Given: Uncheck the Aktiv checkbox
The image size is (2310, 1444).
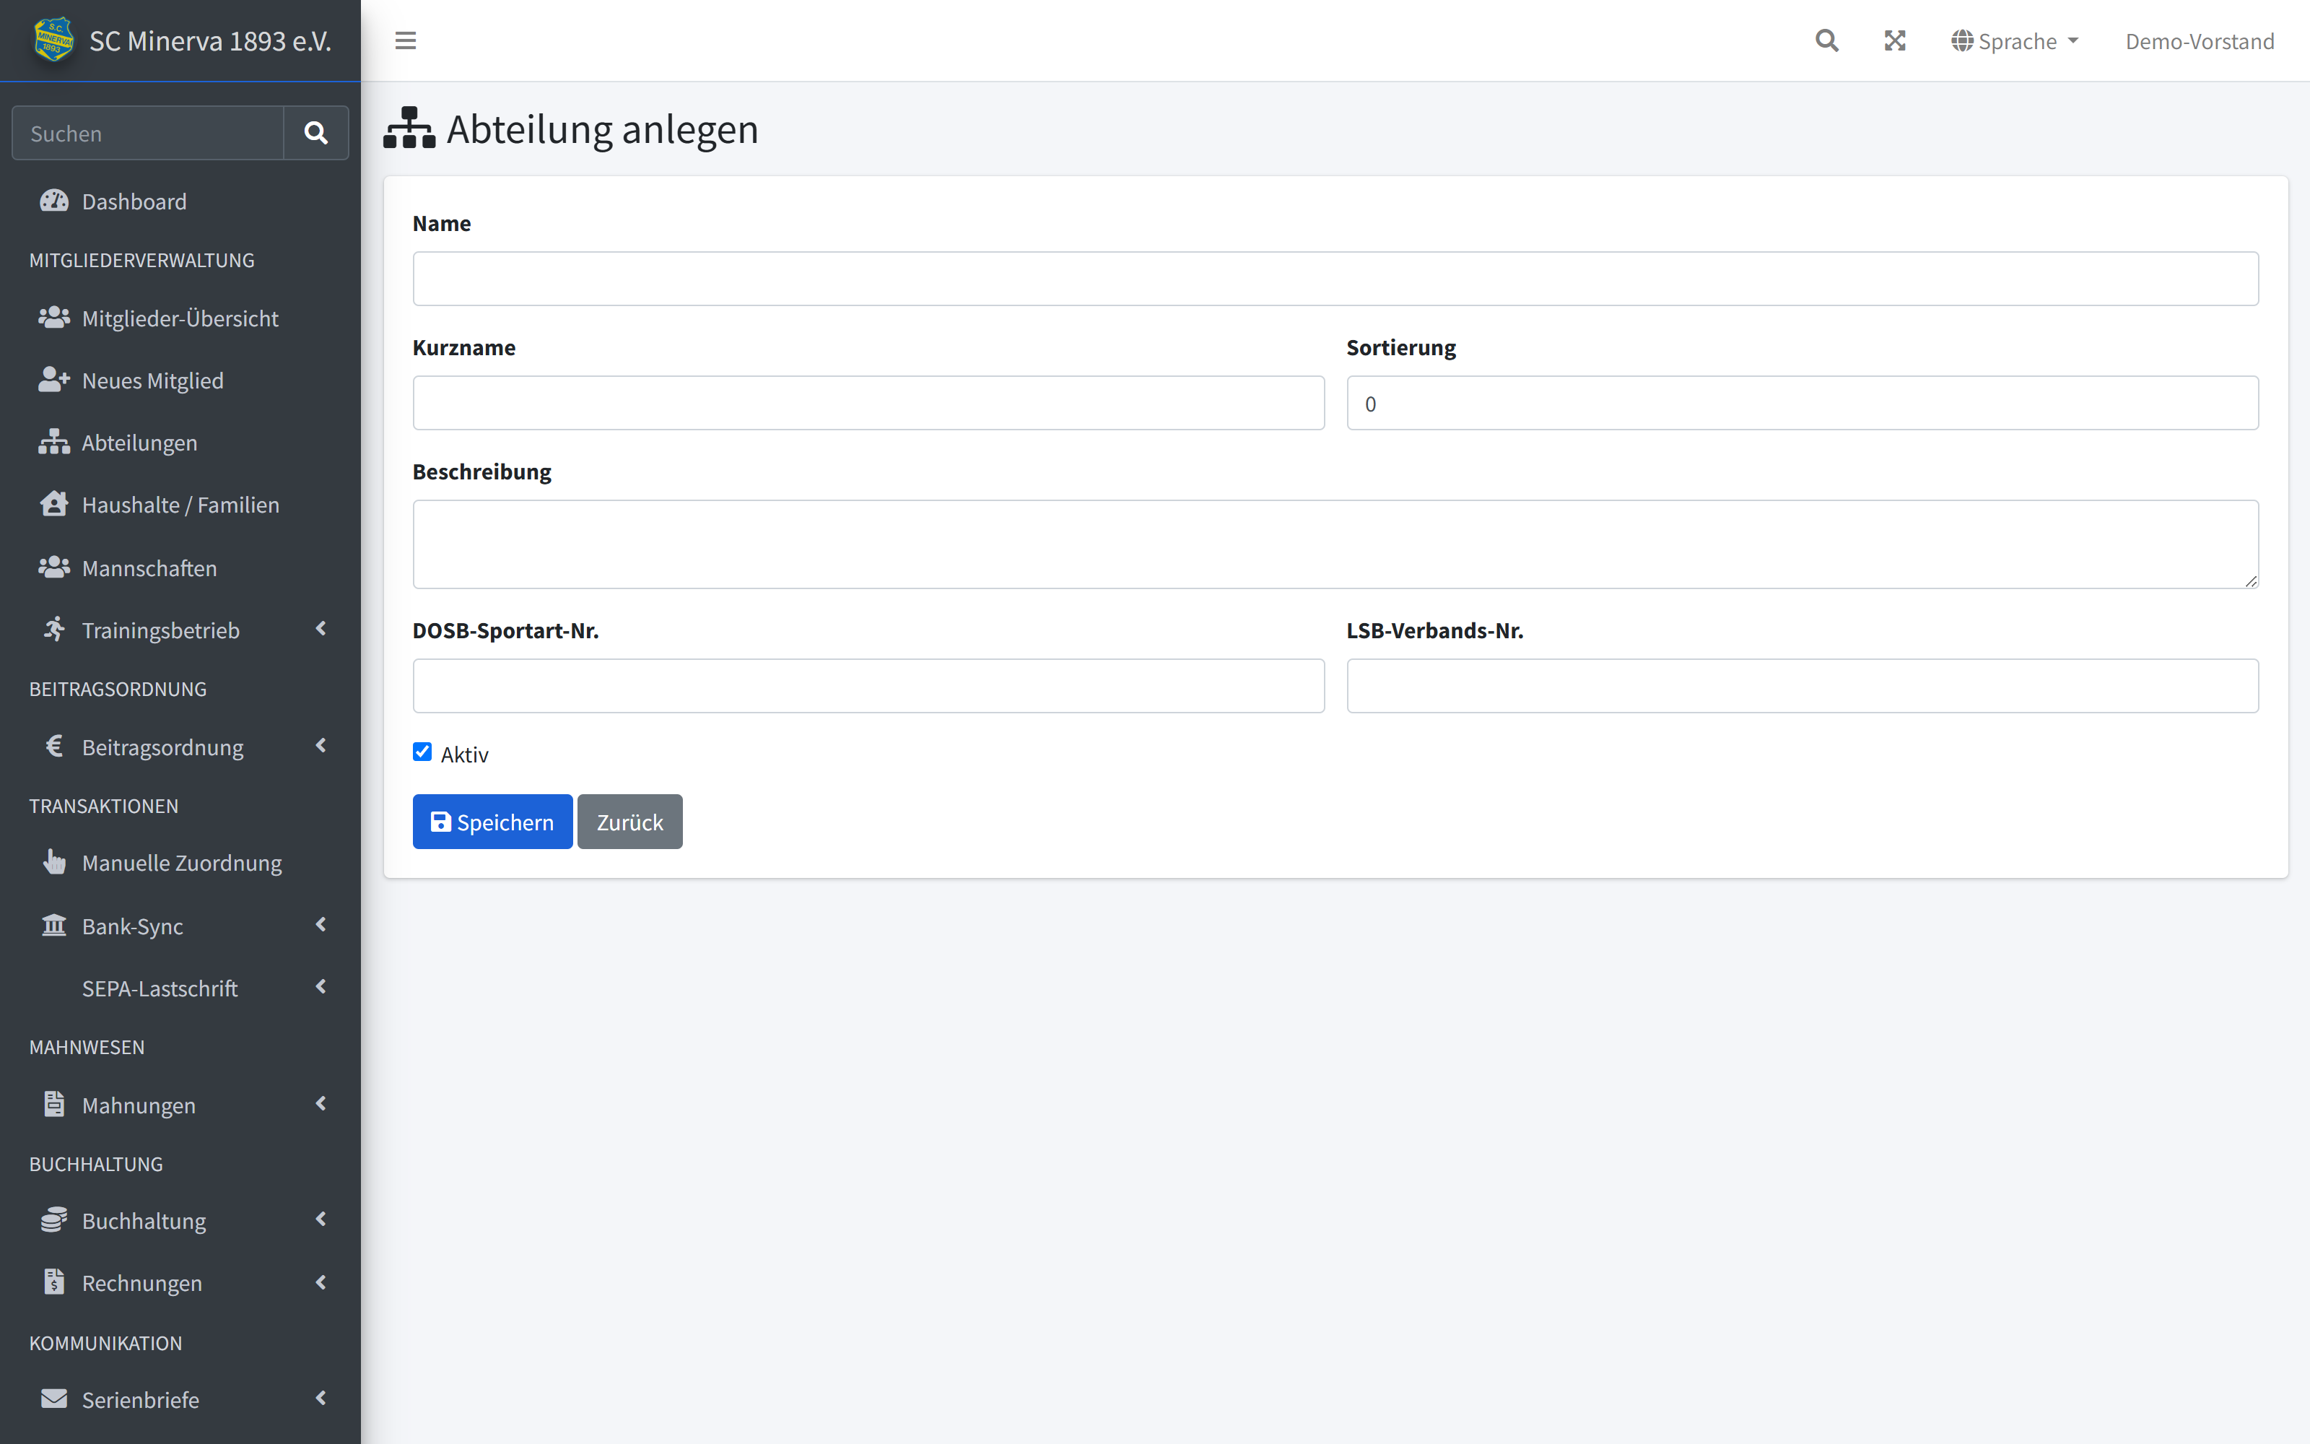Looking at the screenshot, I should (x=422, y=752).
